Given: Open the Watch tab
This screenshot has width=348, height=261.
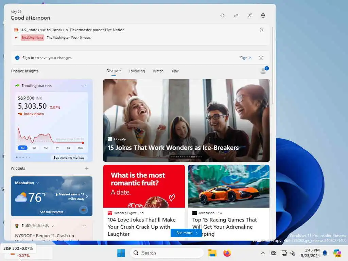Looking at the screenshot, I should pyautogui.click(x=158, y=71).
